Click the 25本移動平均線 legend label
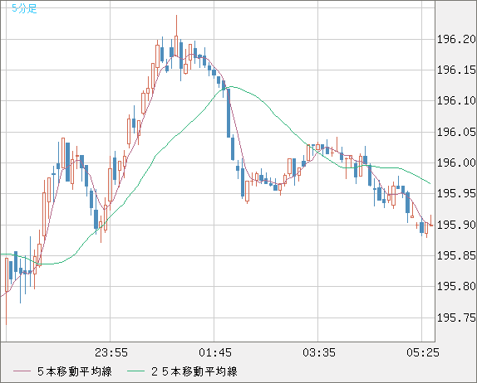 pos(194,371)
